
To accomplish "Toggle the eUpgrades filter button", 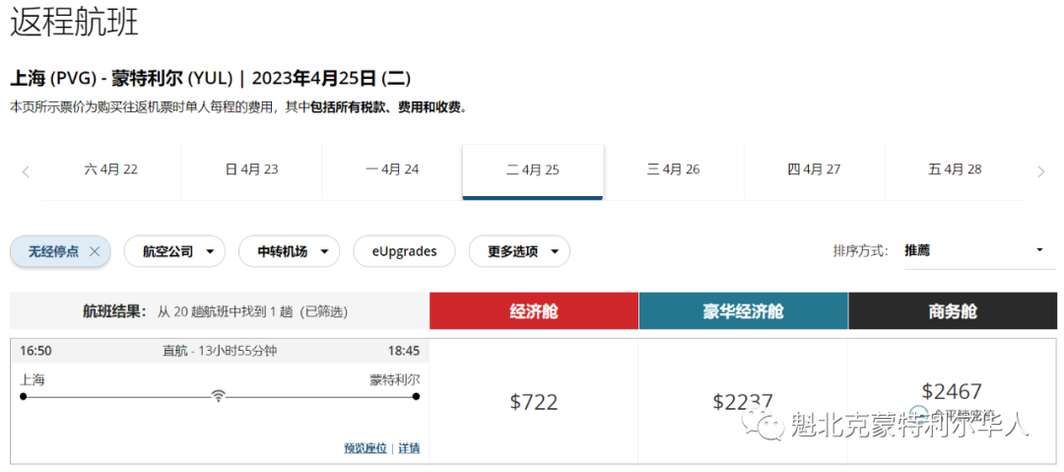I will 405,251.
